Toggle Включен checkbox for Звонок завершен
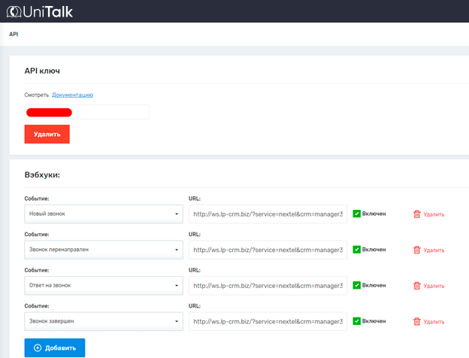469x358 pixels. click(x=357, y=321)
